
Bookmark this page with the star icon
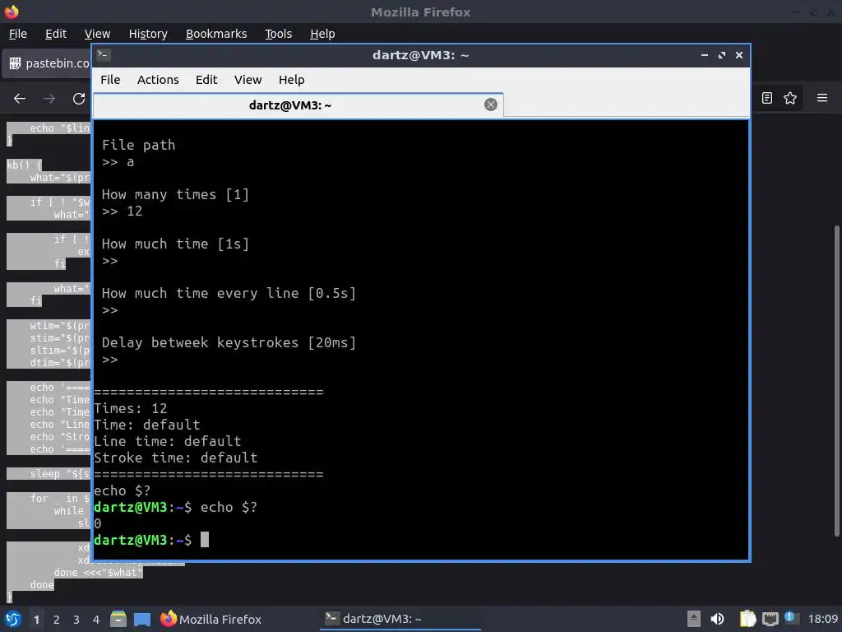coord(790,98)
